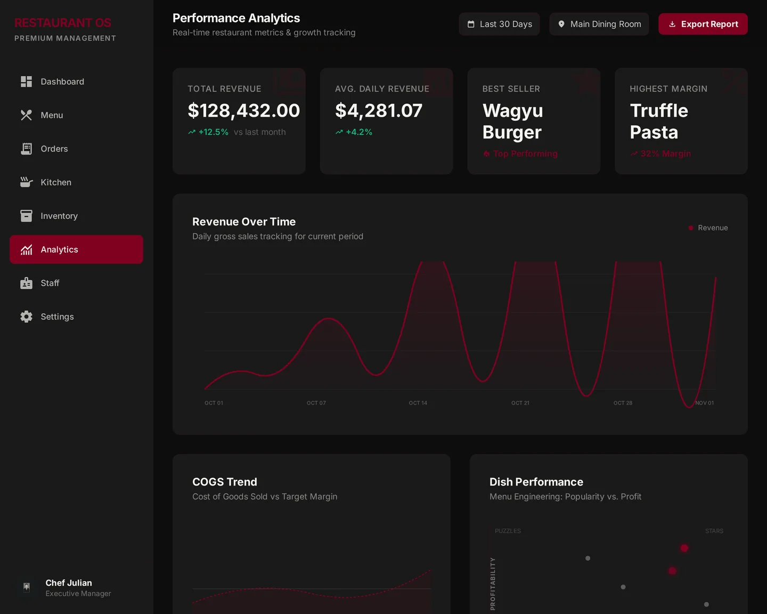Select the Dashboard sidebar icon

tap(26, 82)
